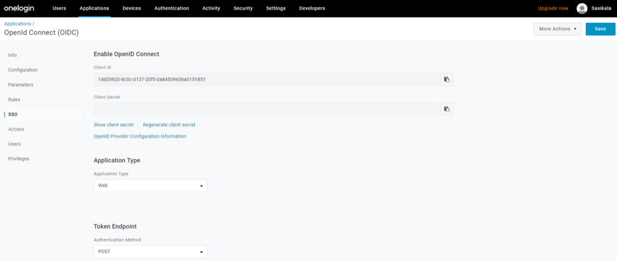Viewport: 617px width, 261px height.
Task: Select the Parameters sidebar tab
Action: pyautogui.click(x=21, y=85)
